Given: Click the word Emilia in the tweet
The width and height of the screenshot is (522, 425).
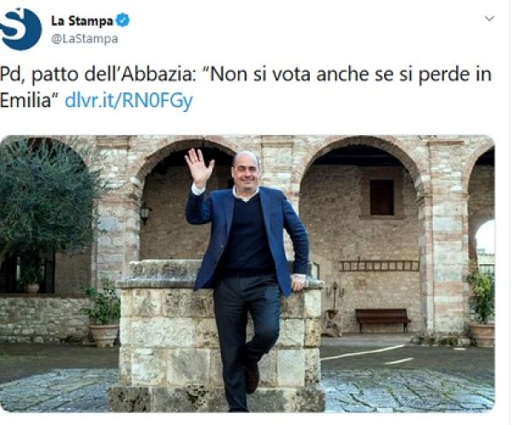Looking at the screenshot, I should tap(26, 100).
